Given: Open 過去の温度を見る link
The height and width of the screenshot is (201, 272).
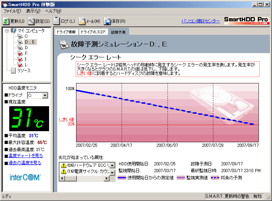Looking at the screenshot, I should click(25, 163).
